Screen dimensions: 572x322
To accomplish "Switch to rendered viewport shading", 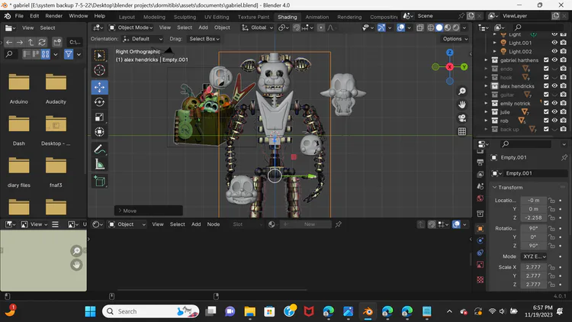I will tap(455, 27).
